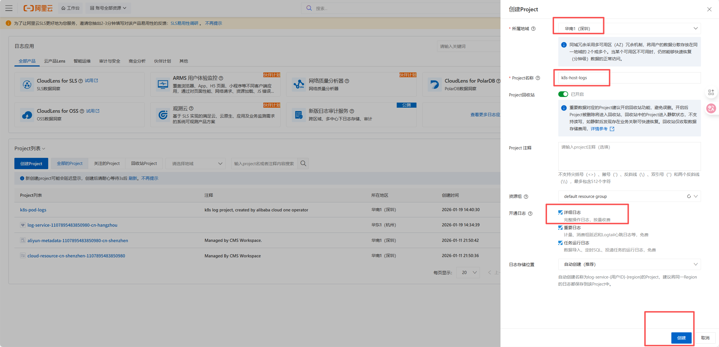719x347 pixels.
Task: Open the k8s-pod-logs project link
Action: coord(33,210)
